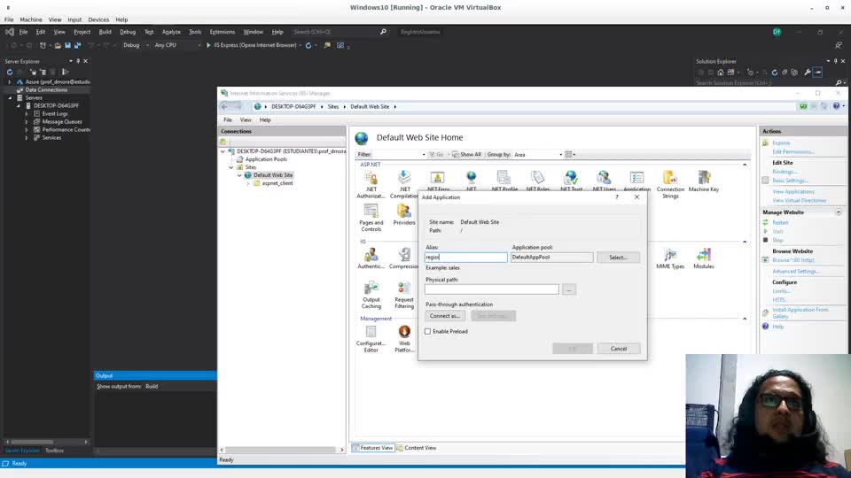The height and width of the screenshot is (478, 851).
Task: Click the Connect as... button
Action: pos(444,316)
